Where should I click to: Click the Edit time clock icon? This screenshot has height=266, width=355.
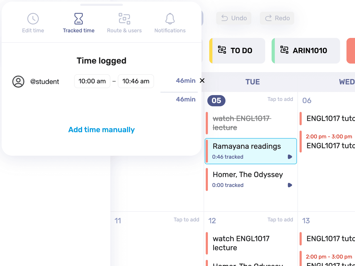pyautogui.click(x=33, y=18)
